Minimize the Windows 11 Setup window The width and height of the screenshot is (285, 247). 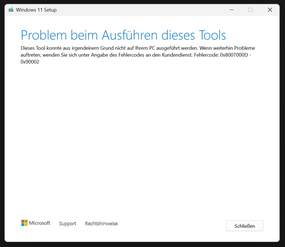point(231,10)
